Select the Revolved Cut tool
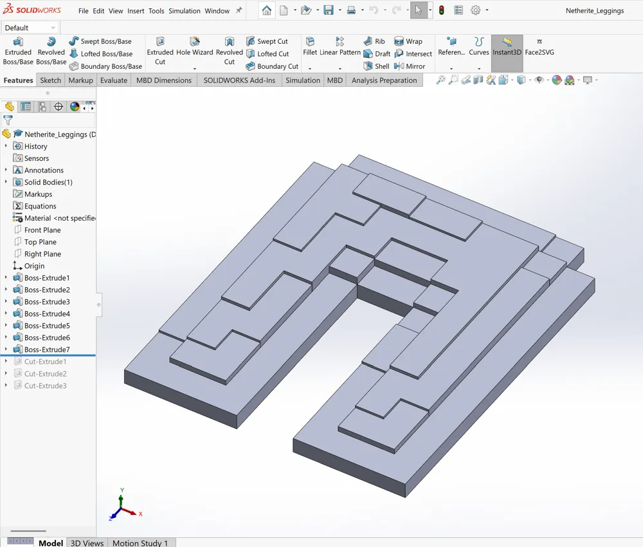 [x=229, y=51]
